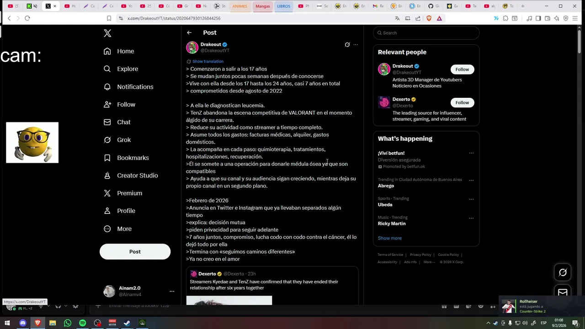585x329 pixels.
Task: Open WhatsApp from the Windows taskbar
Action: tap(67, 323)
